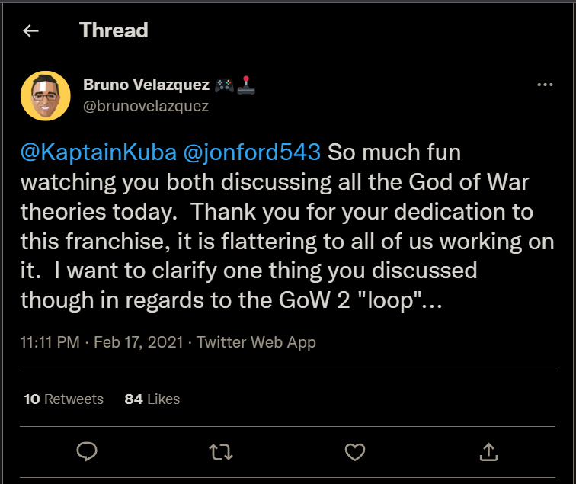Click the @brunovelazquez handle
Screen dimensions: 576x484
146,106
